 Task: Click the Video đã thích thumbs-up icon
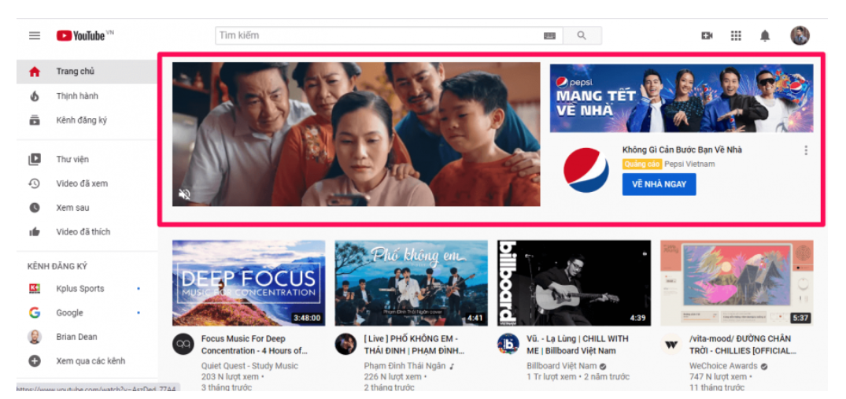[35, 232]
